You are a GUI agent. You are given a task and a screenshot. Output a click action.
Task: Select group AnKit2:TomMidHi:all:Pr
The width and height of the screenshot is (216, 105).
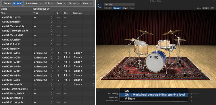click(x=15, y=31)
